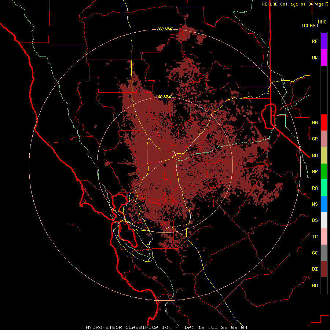Click the HHC product code text

pyautogui.click(x=322, y=22)
